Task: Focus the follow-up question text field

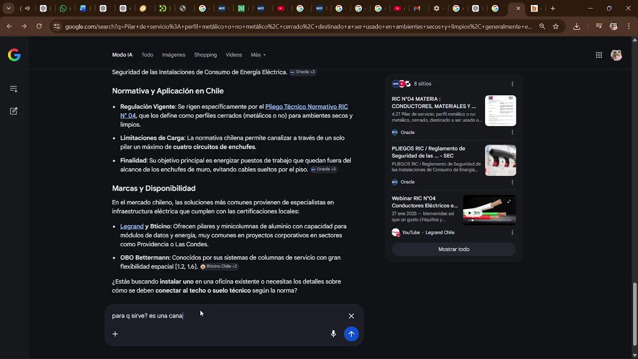Action: coord(227,316)
